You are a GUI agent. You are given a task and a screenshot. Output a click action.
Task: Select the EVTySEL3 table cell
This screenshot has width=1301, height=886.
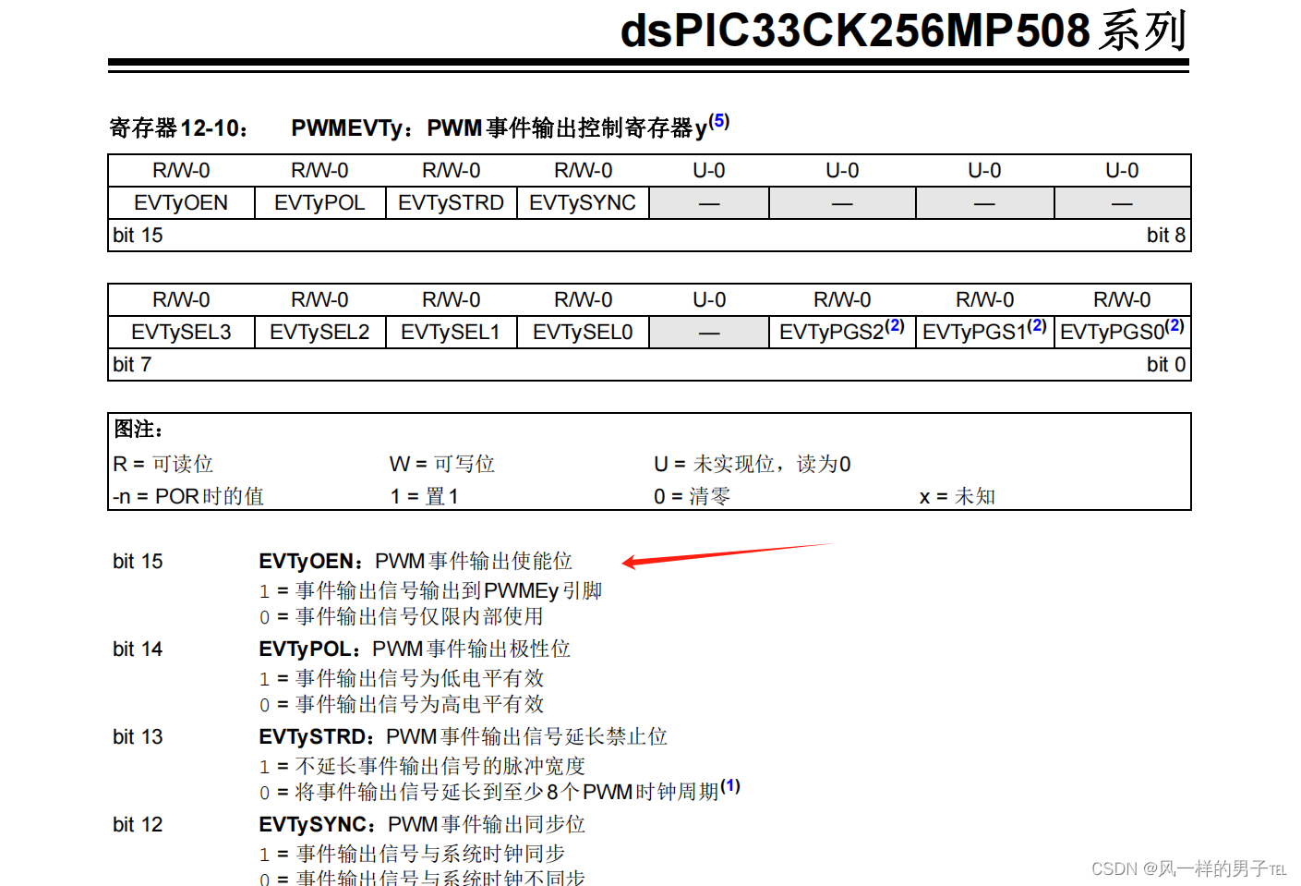coord(181,332)
